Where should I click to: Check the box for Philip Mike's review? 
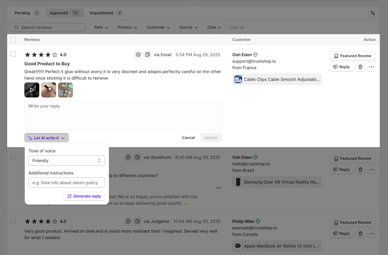click(13, 220)
